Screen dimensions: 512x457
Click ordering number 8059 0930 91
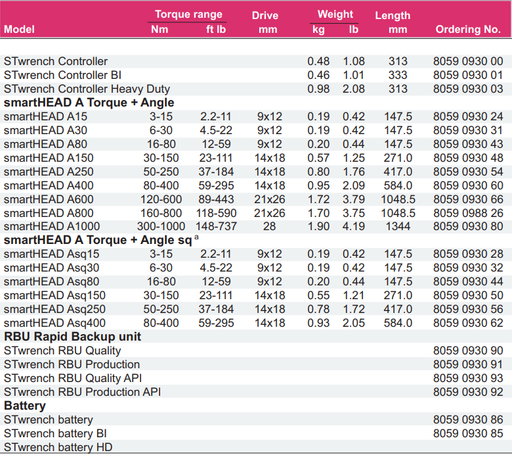468,364
